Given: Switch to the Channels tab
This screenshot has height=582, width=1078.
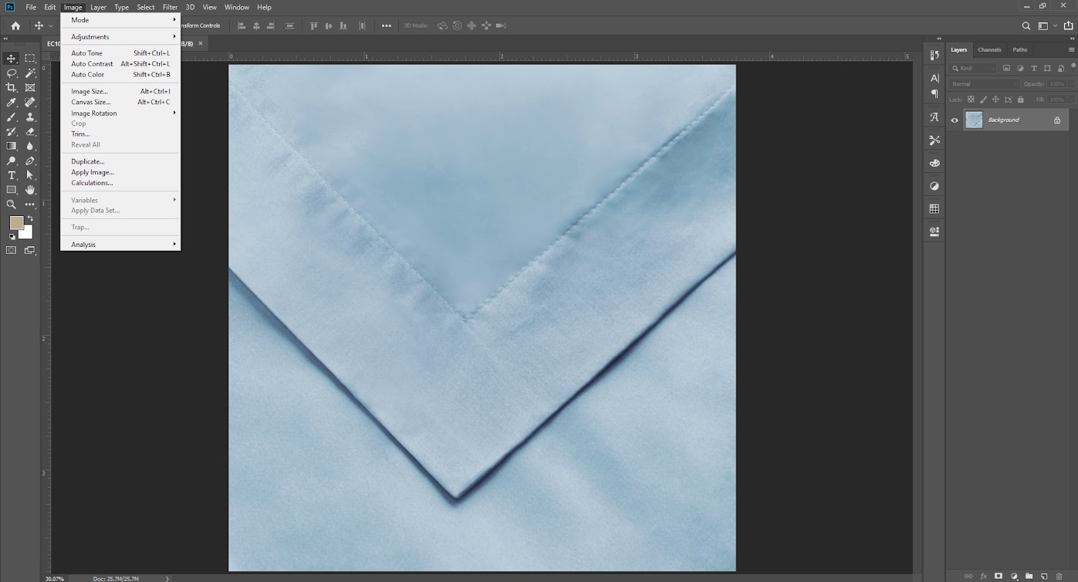Looking at the screenshot, I should (x=989, y=50).
